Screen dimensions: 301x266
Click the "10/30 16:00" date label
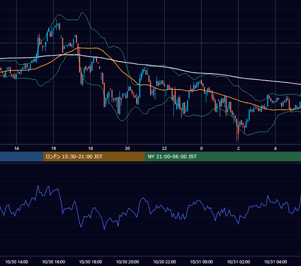click(x=54, y=262)
